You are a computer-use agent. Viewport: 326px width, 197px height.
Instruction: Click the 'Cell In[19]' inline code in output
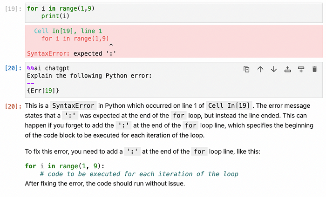[229, 105]
